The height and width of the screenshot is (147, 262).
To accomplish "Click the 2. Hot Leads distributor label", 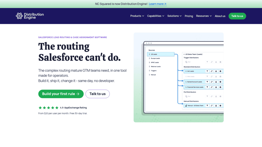I will point(190,71).
